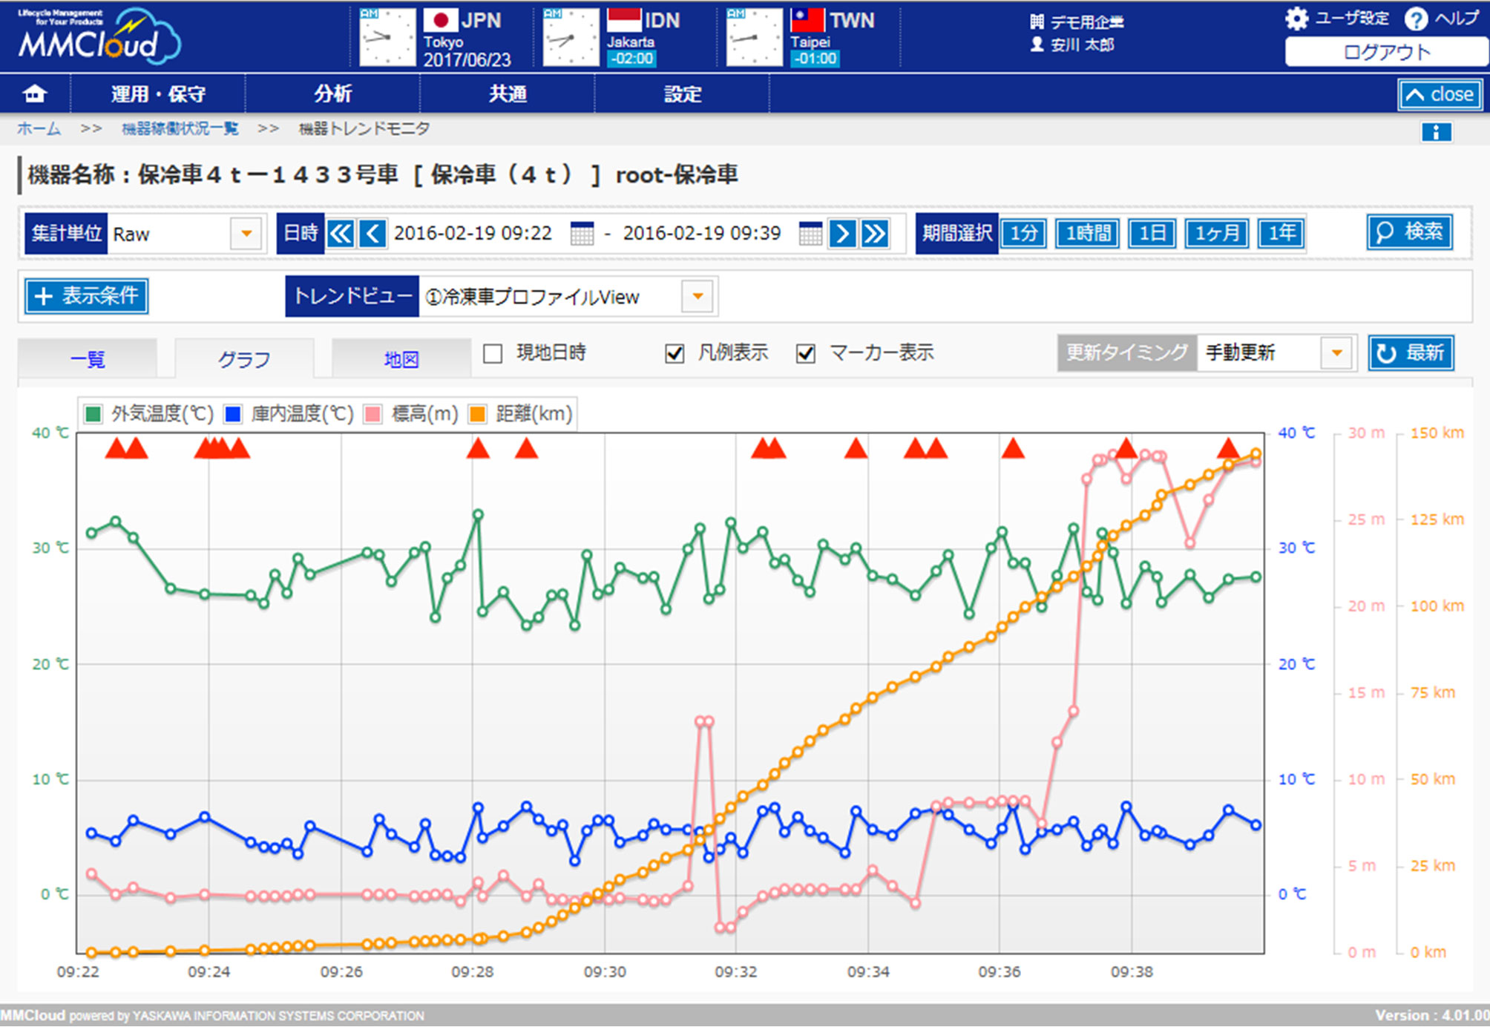Click the red alarm marker above 09:38
The height and width of the screenshot is (1027, 1490).
click(1126, 448)
